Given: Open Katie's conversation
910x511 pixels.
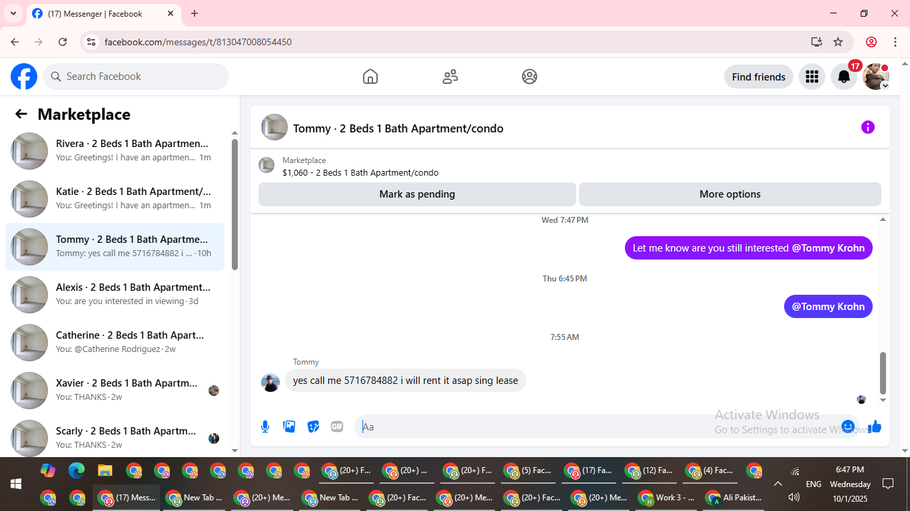Looking at the screenshot, I should (x=115, y=199).
